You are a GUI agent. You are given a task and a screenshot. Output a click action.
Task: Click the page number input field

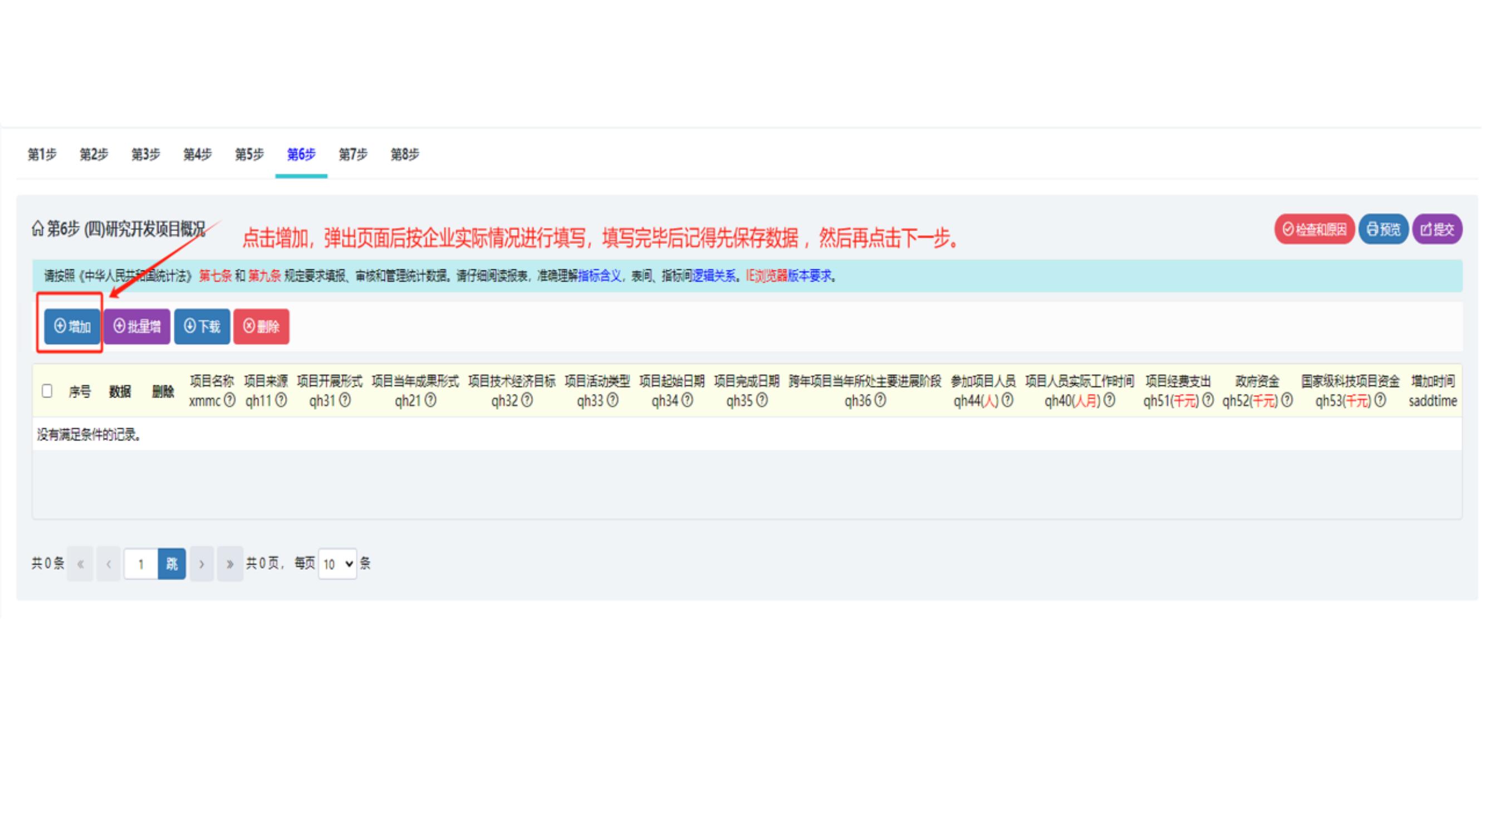(x=141, y=563)
